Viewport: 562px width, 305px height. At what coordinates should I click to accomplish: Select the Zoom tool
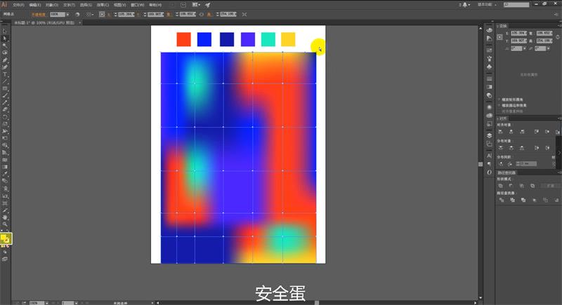coord(5,224)
